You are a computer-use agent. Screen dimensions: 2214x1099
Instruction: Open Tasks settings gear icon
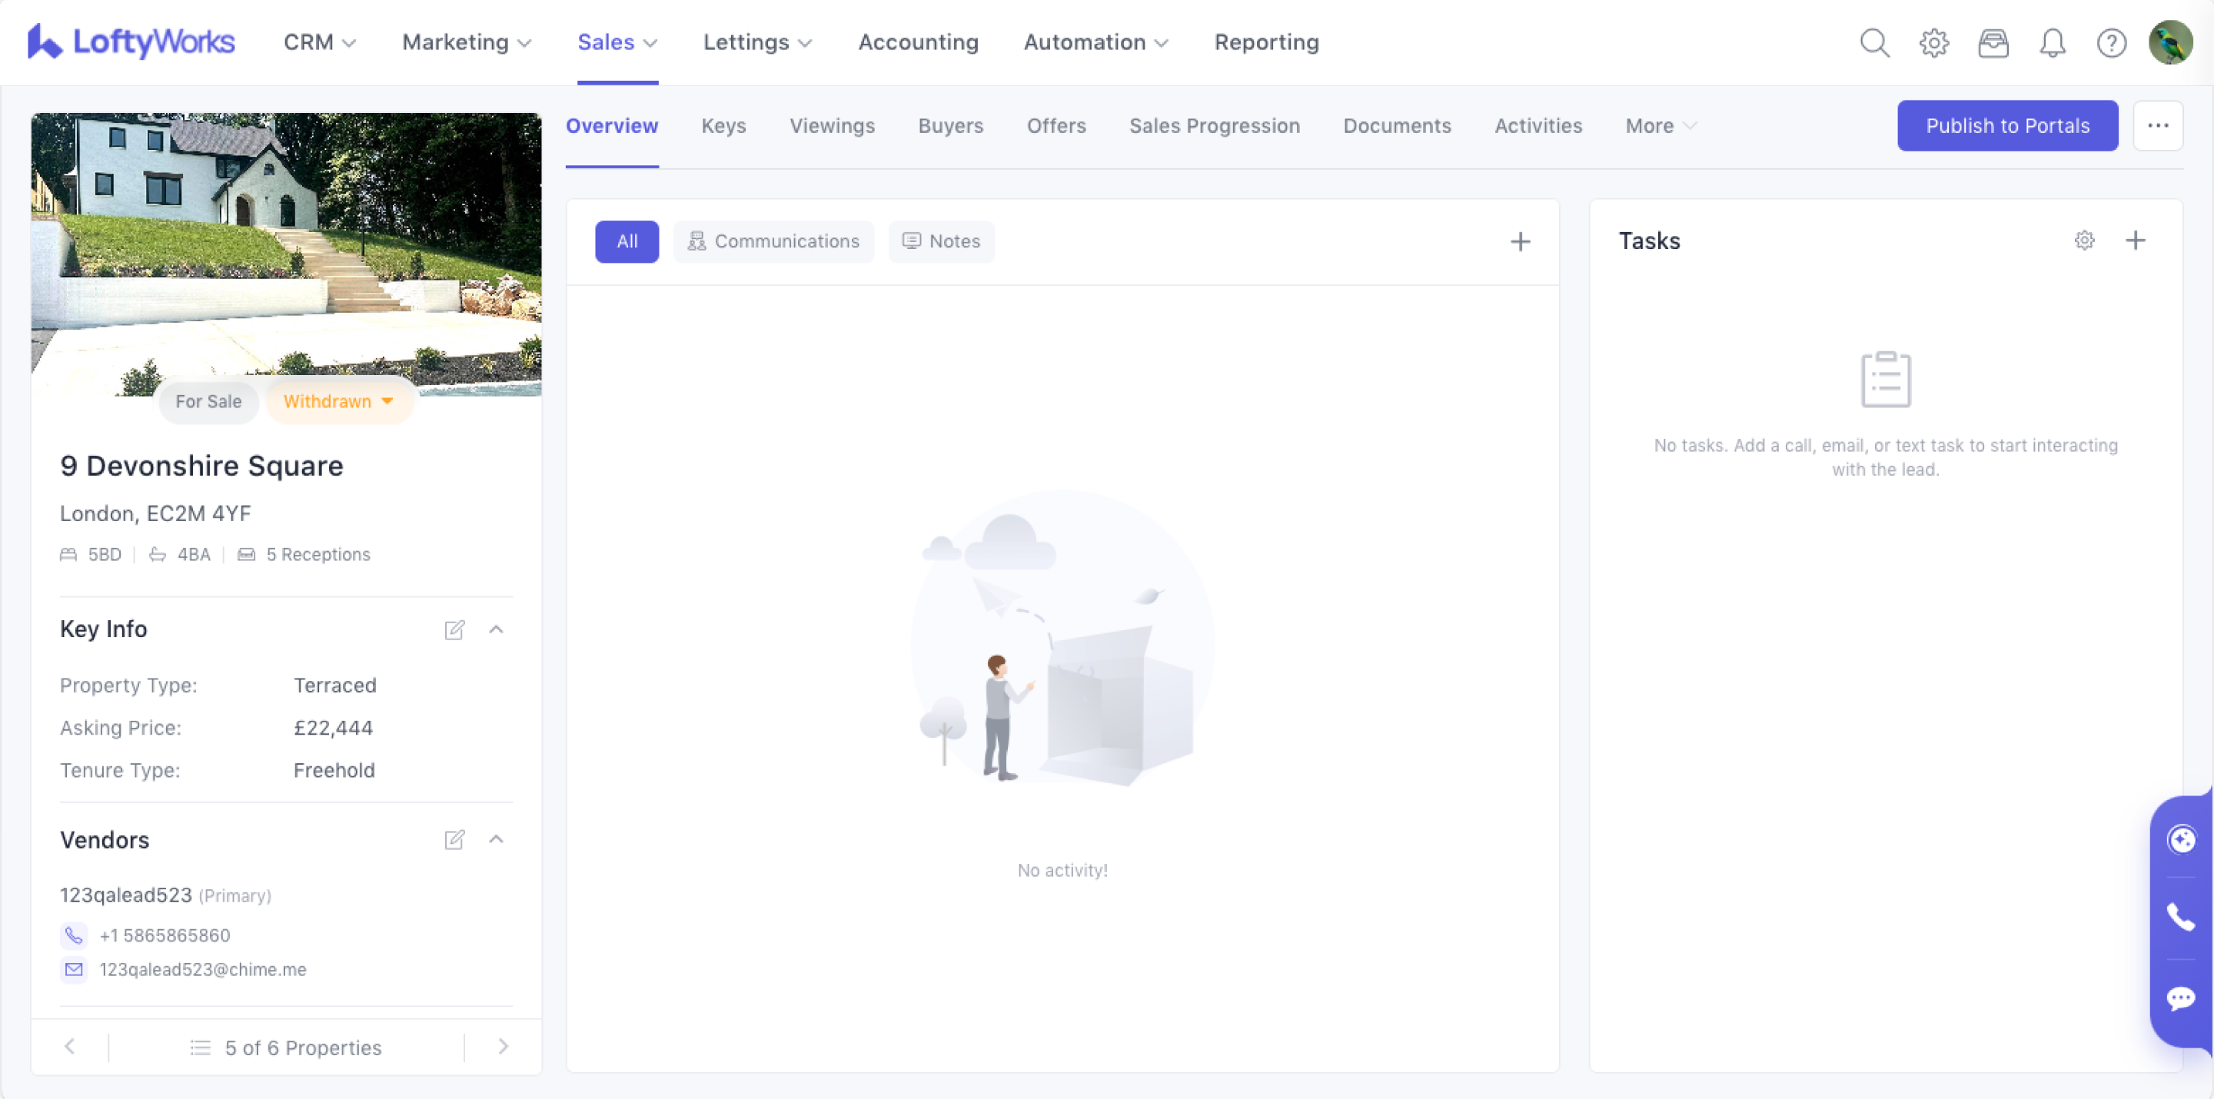[x=2084, y=241]
